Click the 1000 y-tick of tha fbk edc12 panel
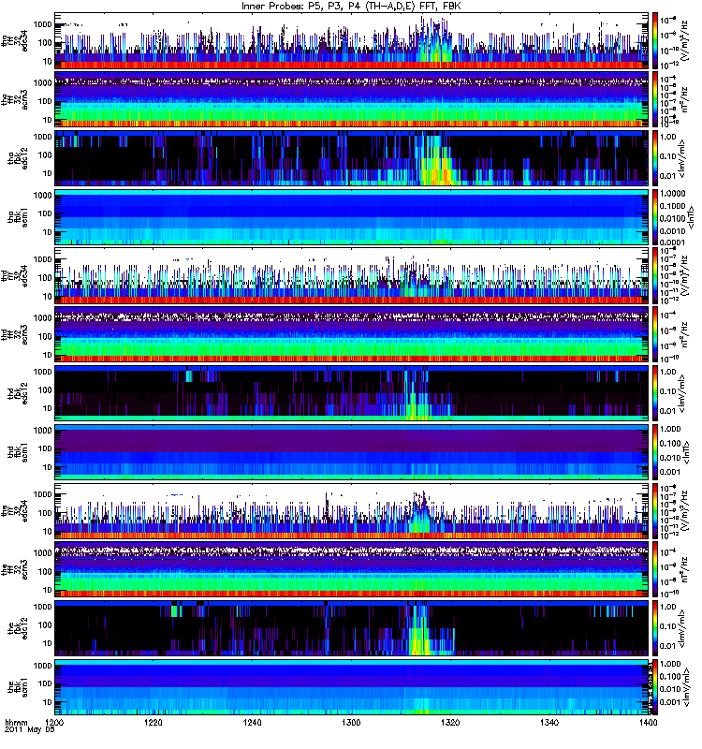 (x=43, y=137)
